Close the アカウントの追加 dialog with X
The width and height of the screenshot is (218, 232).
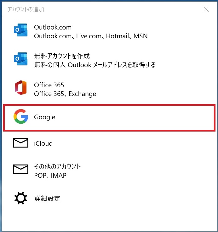tap(206, 9)
